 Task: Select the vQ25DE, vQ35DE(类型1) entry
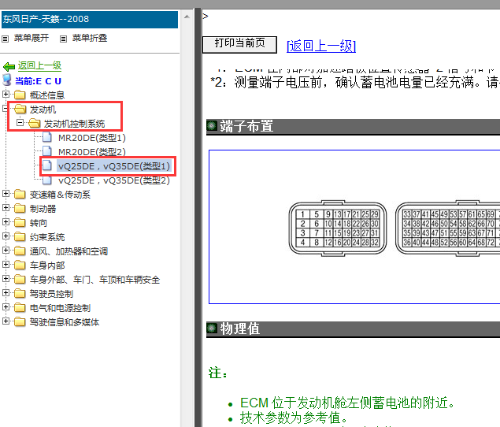(x=114, y=166)
